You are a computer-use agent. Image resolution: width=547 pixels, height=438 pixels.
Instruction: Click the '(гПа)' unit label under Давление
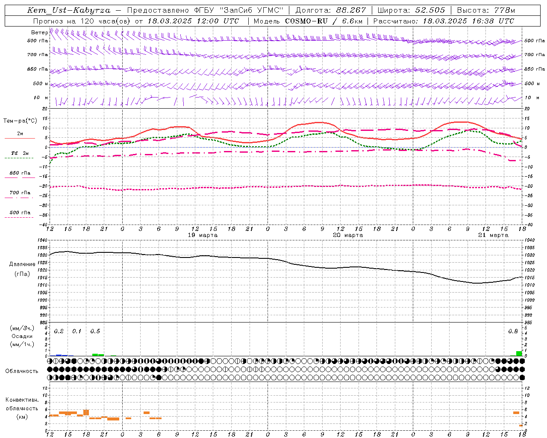[x=22, y=274]
